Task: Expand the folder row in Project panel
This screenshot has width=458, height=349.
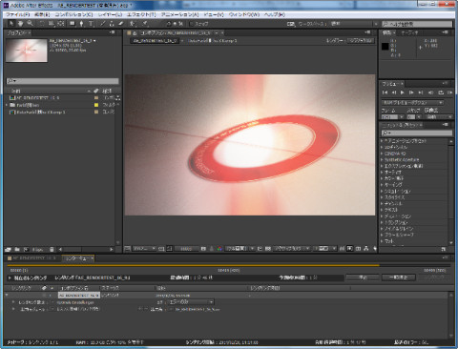Action: coord(7,105)
